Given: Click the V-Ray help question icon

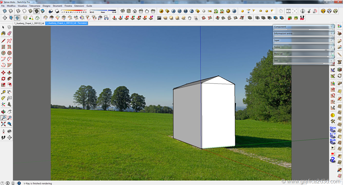Looking at the screenshot, I should pyautogui.click(x=192, y=11).
